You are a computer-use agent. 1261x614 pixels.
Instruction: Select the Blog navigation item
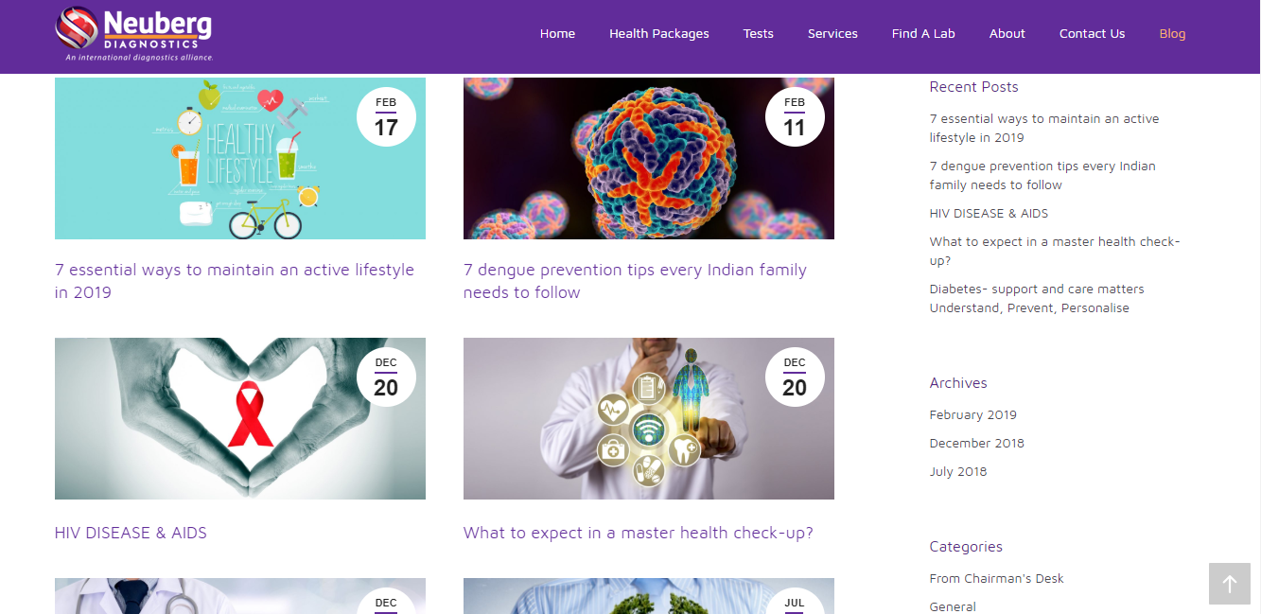[x=1172, y=34]
